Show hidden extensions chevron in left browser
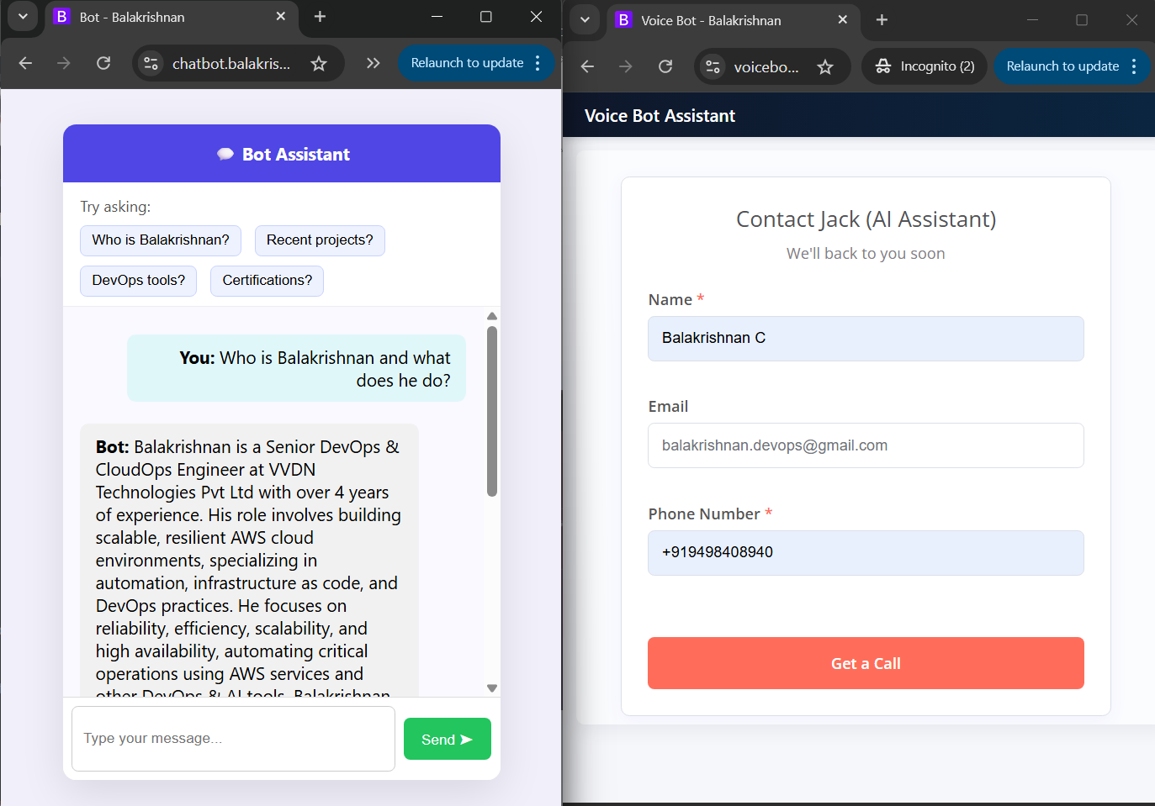 click(x=374, y=63)
